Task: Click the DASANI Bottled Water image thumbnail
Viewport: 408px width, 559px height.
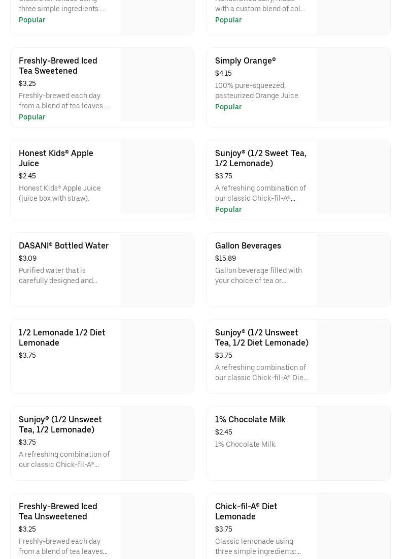Action: 157,270
